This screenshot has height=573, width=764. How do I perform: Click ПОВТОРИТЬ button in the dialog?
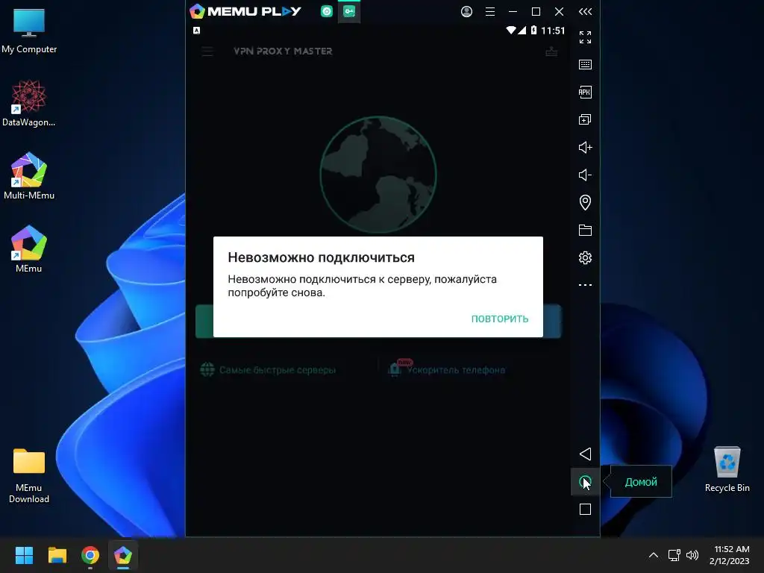coord(499,319)
